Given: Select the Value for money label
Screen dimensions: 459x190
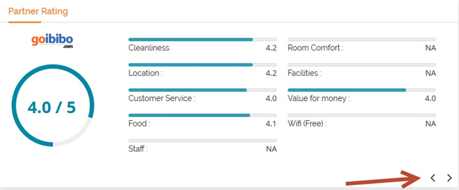Looking at the screenshot, I should 319,98.
